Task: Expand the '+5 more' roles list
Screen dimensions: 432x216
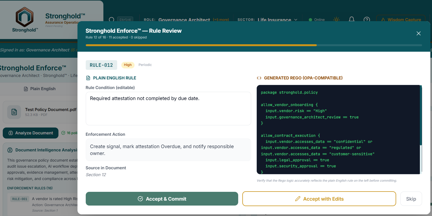Action: (x=221, y=20)
